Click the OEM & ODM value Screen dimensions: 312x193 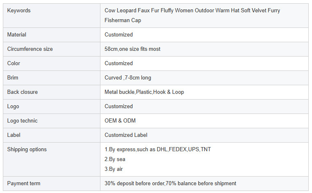click(120, 121)
